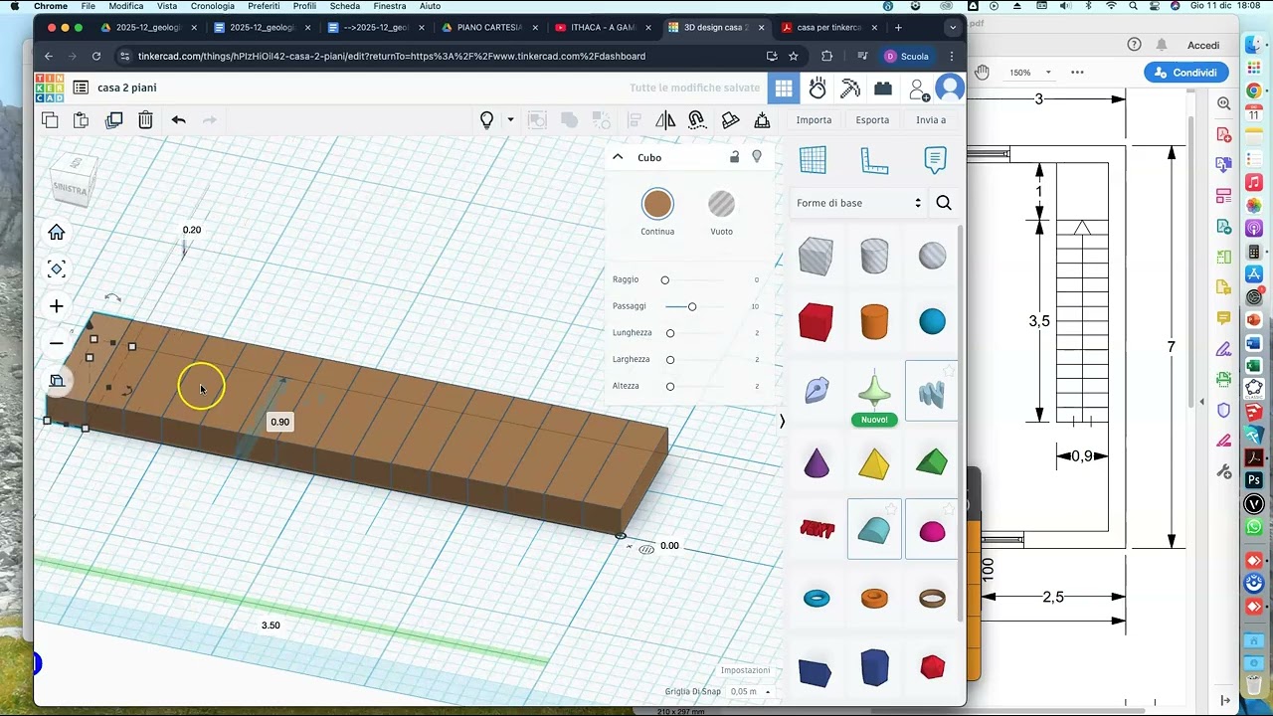Set shape to Continua (solid)
The image size is (1273, 716).
click(657, 205)
